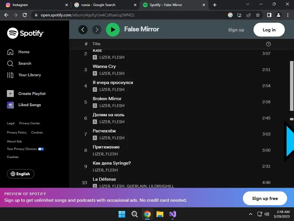Show hidden system tray icons

[250, 214]
